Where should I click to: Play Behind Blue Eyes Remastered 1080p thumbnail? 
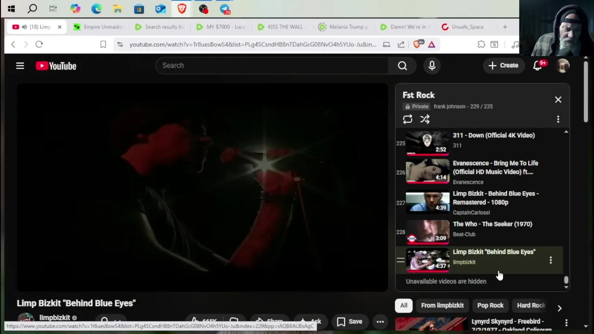pos(427,201)
